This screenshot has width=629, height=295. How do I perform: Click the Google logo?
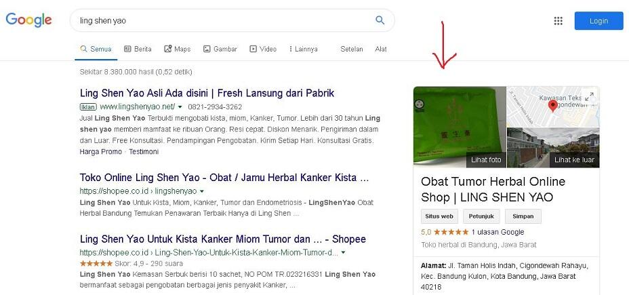point(29,20)
